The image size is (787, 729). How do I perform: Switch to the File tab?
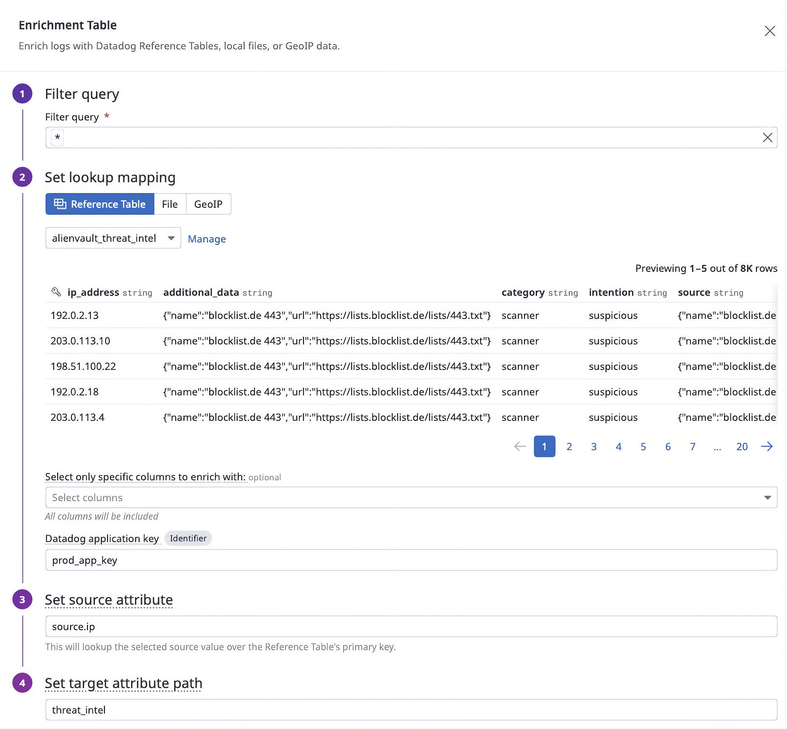pyautogui.click(x=170, y=204)
